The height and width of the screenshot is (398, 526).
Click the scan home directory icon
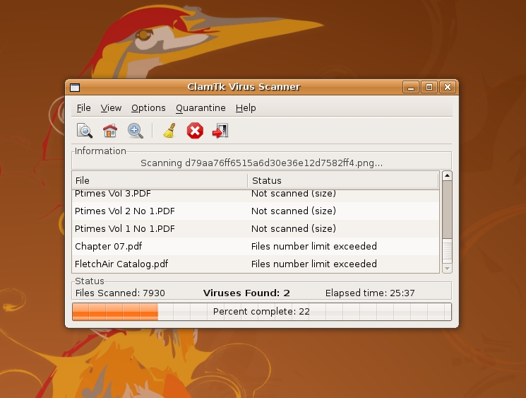[109, 131]
